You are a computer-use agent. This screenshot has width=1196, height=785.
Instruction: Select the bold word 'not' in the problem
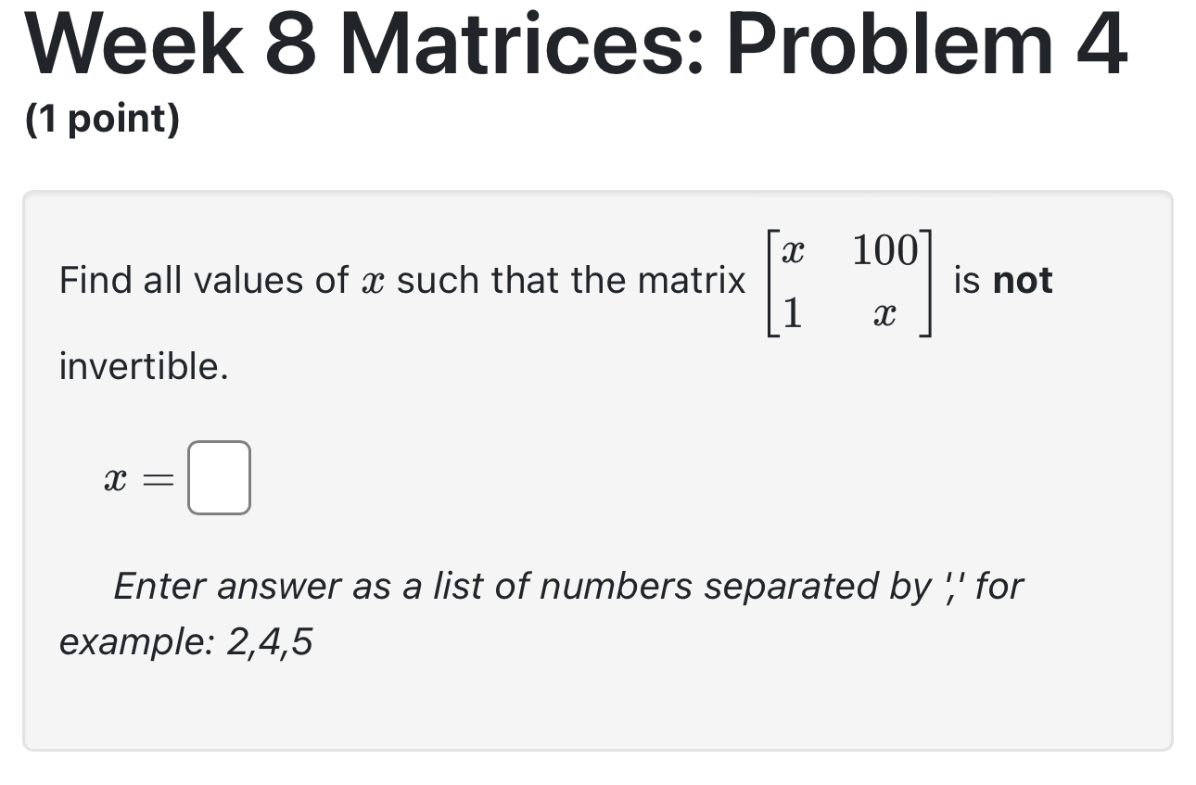point(1024,280)
